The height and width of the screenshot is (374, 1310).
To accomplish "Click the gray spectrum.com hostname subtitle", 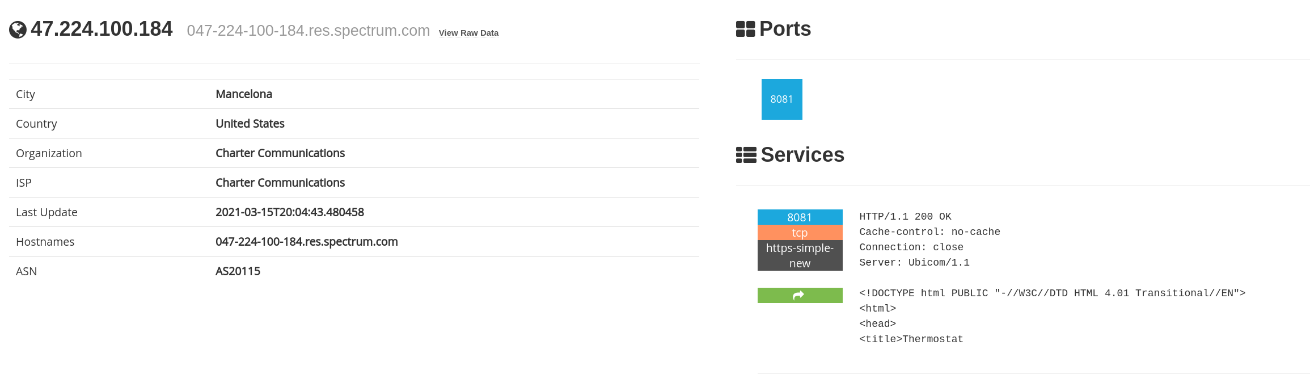I will pos(308,31).
